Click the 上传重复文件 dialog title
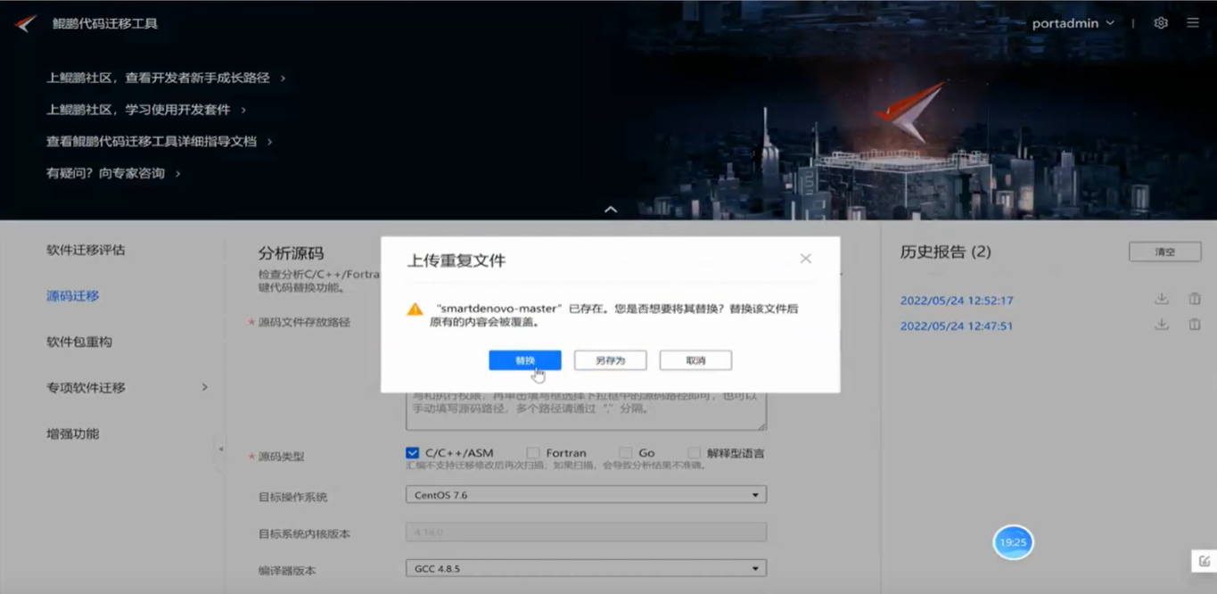The height and width of the screenshot is (594, 1217). pyautogui.click(x=456, y=260)
